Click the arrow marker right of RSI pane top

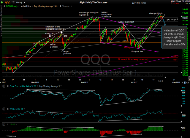(181, 112)
